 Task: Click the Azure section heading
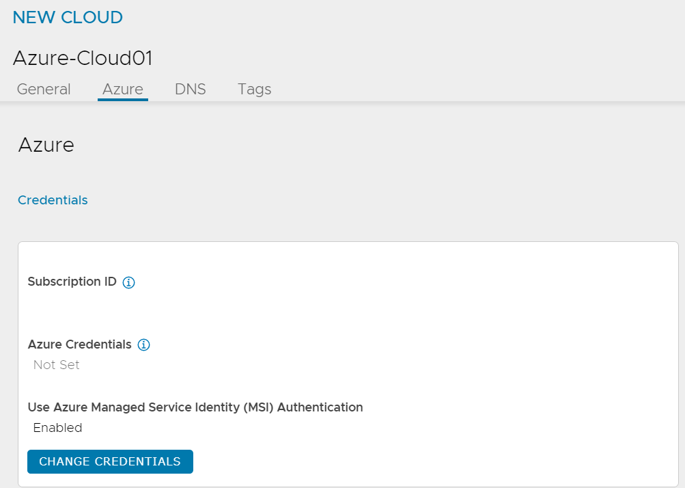click(46, 145)
